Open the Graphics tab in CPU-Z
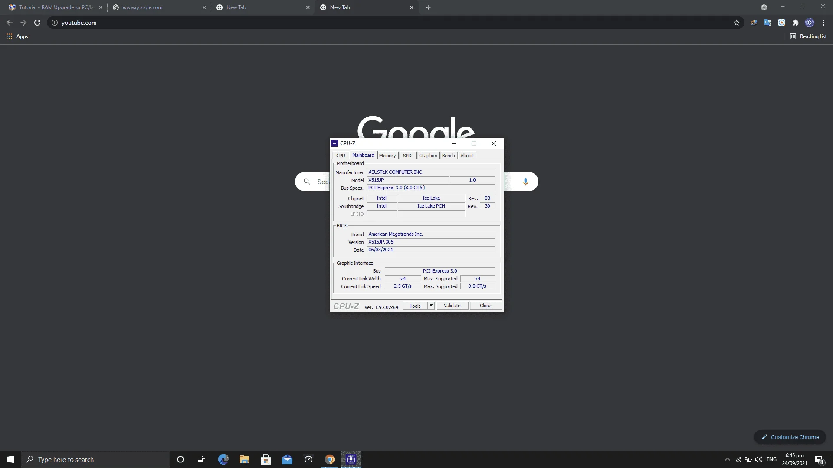Image resolution: width=833 pixels, height=468 pixels. pyautogui.click(x=428, y=156)
